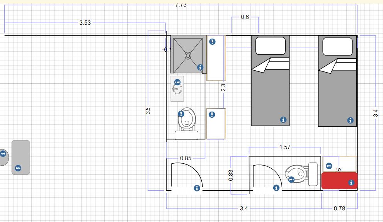Open info icon on the left bed
Image resolution: width=383 pixels, height=222 pixels.
point(283,120)
